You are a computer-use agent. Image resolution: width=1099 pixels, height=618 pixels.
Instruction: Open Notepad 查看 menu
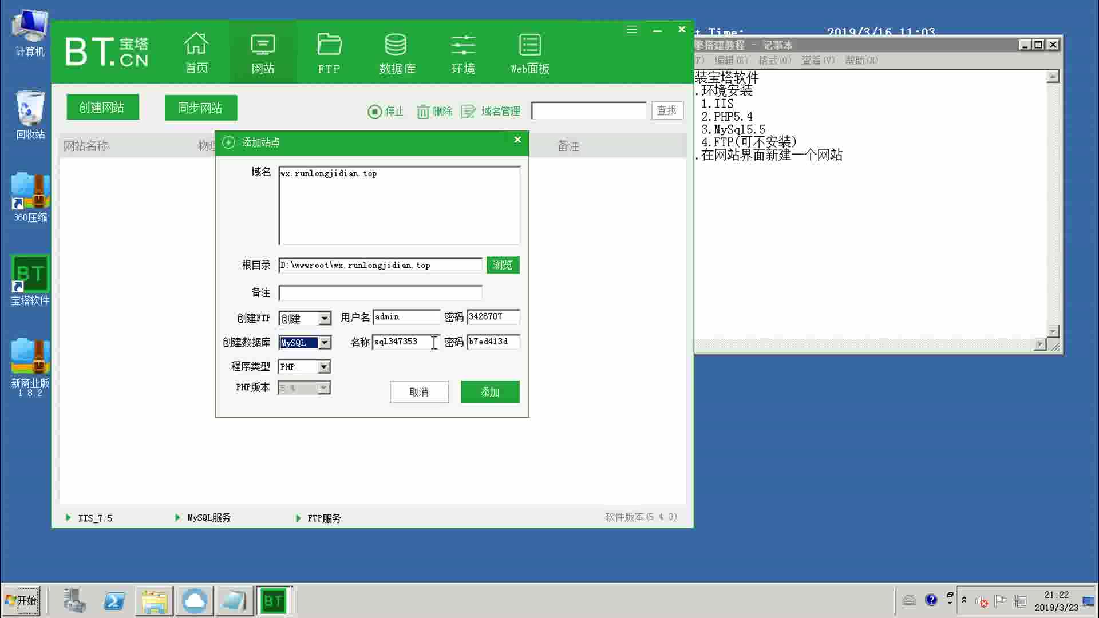pos(818,60)
